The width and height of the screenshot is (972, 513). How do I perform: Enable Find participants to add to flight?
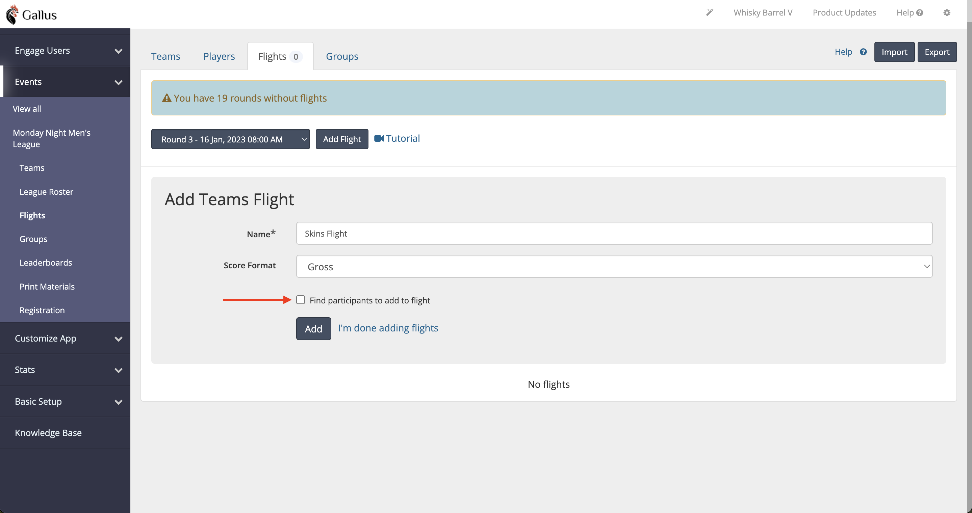point(300,300)
